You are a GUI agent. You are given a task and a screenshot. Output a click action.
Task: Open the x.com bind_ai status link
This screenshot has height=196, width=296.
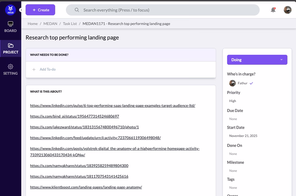(75, 116)
